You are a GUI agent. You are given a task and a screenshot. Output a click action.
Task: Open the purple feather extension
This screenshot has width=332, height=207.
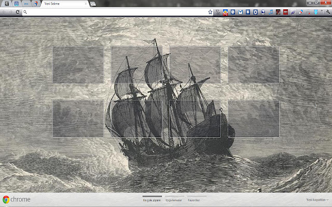[293, 12]
